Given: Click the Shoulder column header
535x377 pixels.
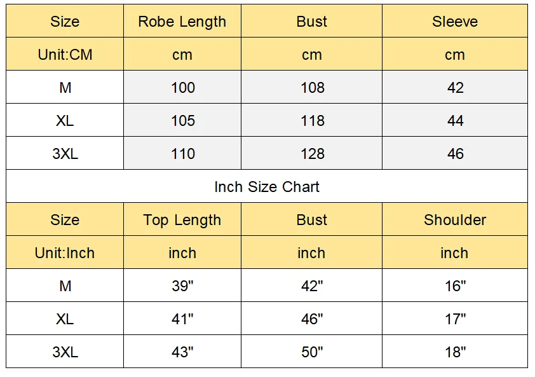Looking at the screenshot, I should 455,219.
